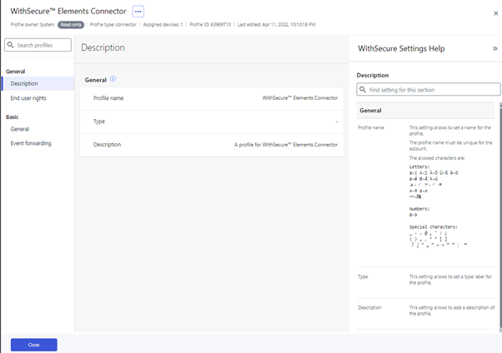This screenshot has height=353, width=502.
Task: Click 'Type' label in help panel
Action: pos(363,277)
